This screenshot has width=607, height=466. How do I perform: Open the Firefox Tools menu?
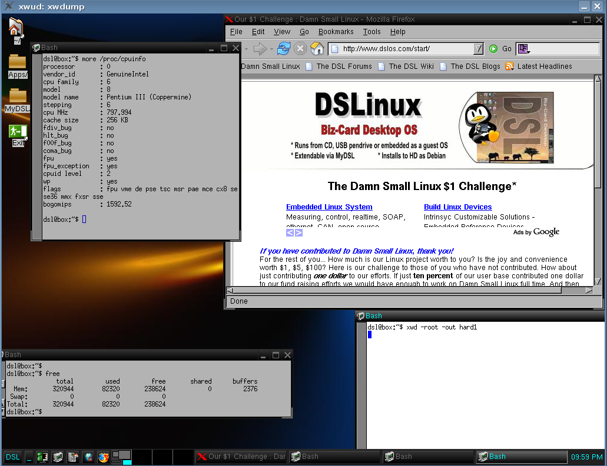pyautogui.click(x=372, y=32)
